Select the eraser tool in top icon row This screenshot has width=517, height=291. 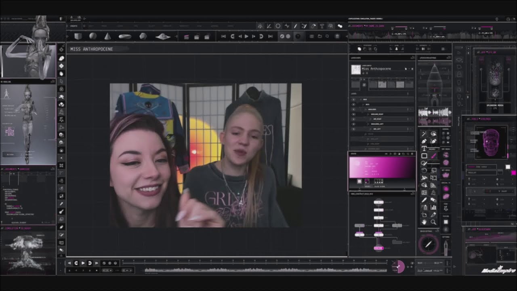point(313,26)
